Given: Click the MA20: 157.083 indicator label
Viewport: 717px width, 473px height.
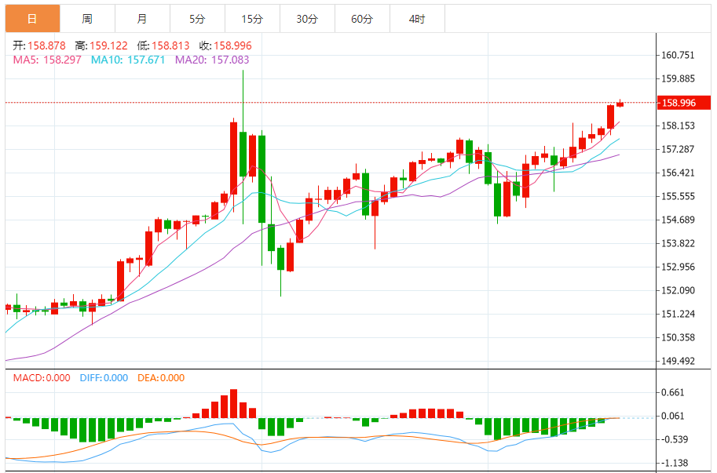Looking at the screenshot, I should [212, 60].
